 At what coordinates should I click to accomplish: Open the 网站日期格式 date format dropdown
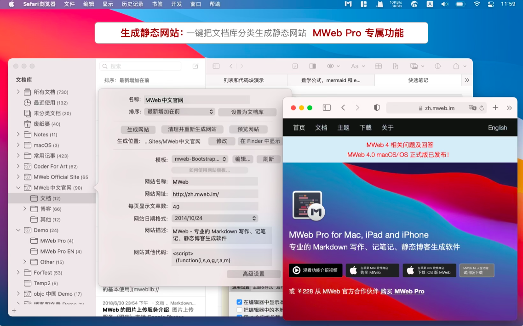click(215, 218)
